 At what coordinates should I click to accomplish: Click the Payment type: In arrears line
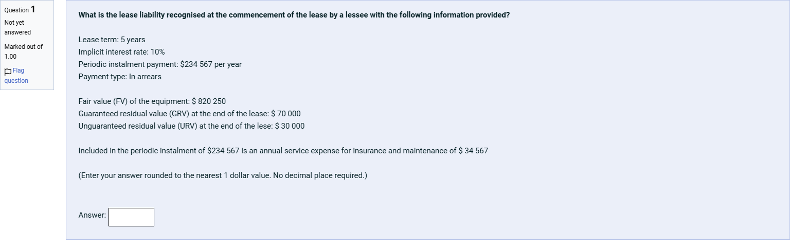[x=120, y=77]
